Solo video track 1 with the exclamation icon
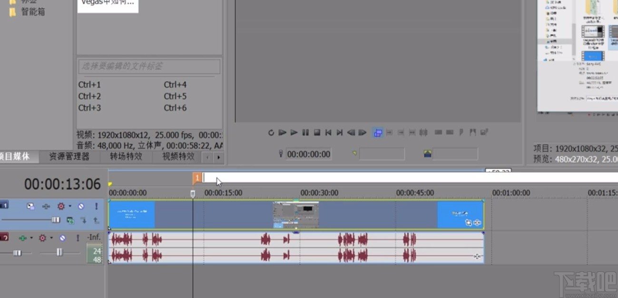This screenshot has width=618, height=298. pyautogui.click(x=96, y=206)
